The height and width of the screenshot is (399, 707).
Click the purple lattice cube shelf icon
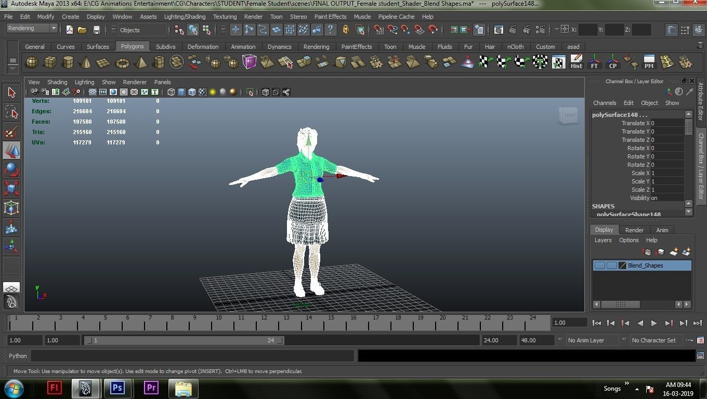pyautogui.click(x=250, y=62)
